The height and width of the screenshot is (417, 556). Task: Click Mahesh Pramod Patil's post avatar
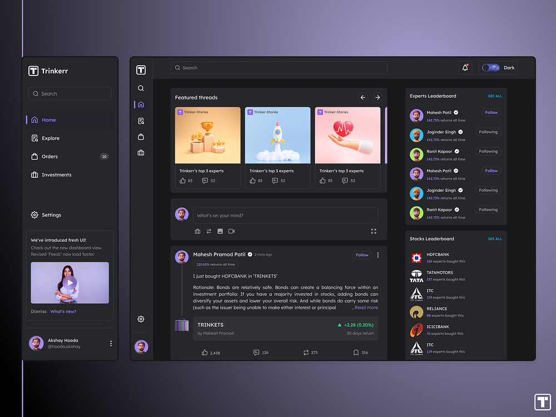tap(182, 257)
